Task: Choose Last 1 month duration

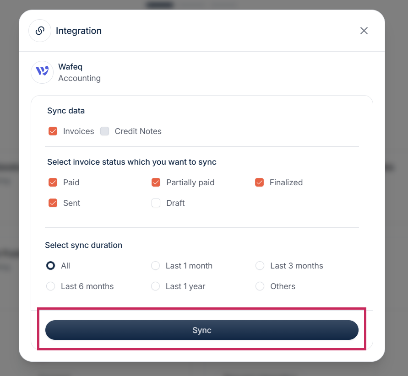Action: coord(156,266)
